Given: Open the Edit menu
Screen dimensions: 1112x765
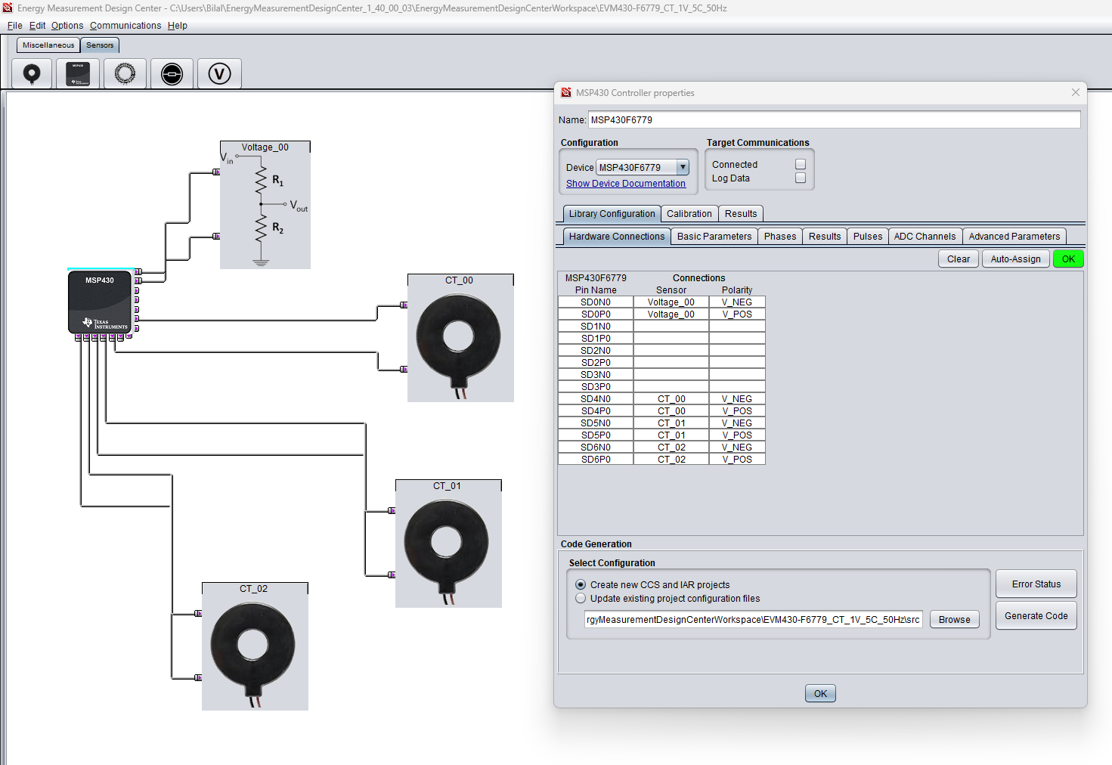Looking at the screenshot, I should [x=38, y=26].
